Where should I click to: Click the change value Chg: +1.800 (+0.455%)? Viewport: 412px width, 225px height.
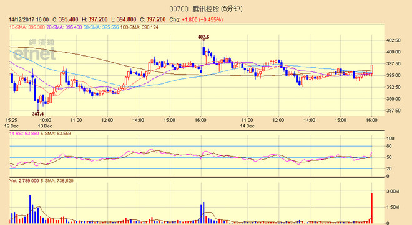[x=196, y=20]
